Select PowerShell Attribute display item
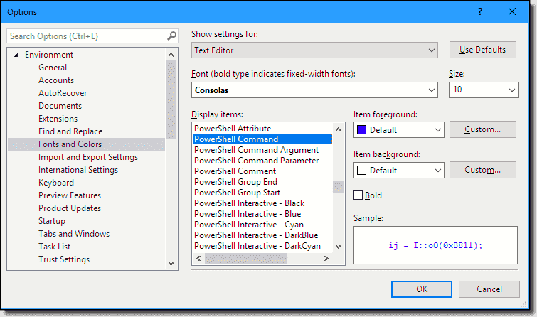 pyautogui.click(x=262, y=129)
